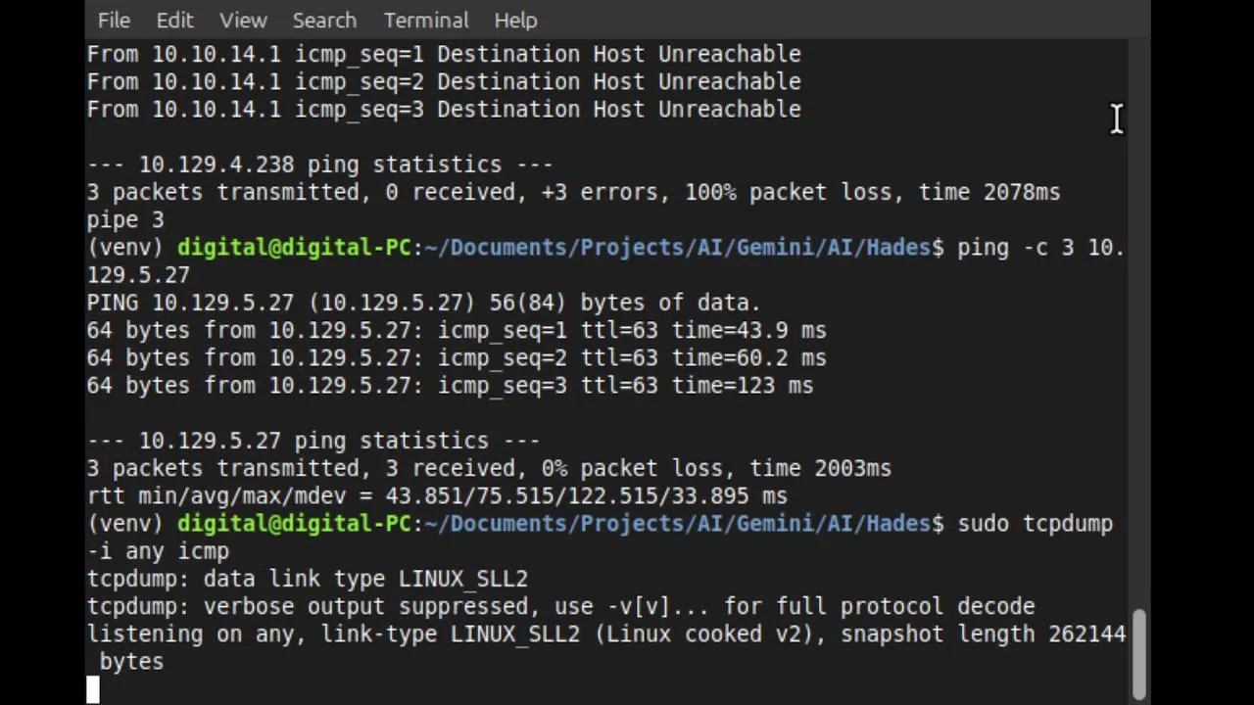Click the "snapshot length 262144" text
Image resolution: width=1254 pixels, height=705 pixels.
(982, 634)
